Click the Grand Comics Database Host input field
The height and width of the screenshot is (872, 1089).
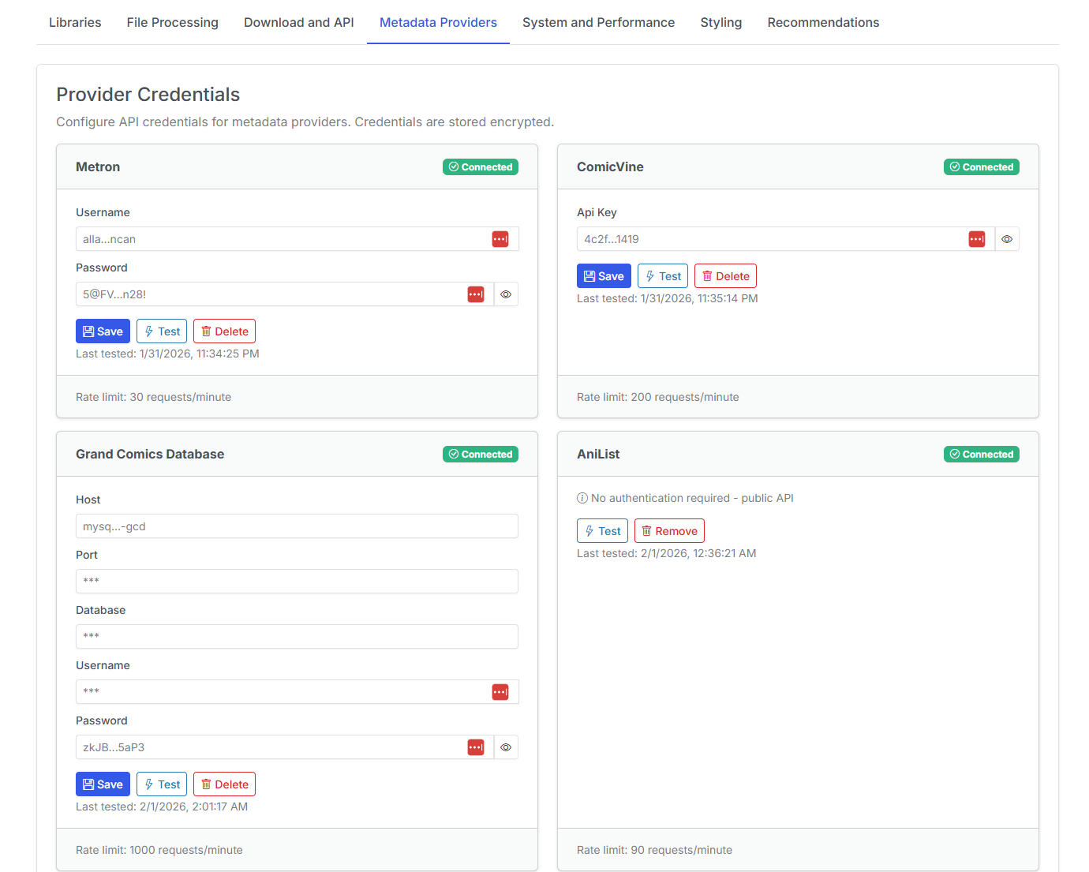tap(297, 526)
